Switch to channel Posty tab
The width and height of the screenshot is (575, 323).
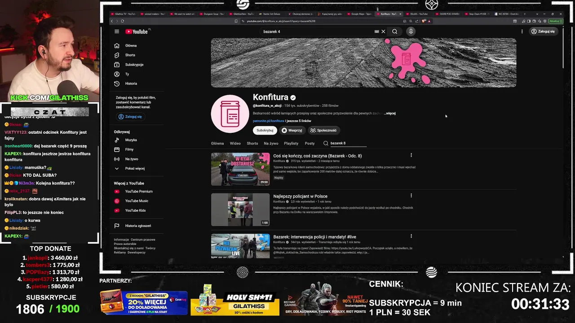[x=310, y=143]
